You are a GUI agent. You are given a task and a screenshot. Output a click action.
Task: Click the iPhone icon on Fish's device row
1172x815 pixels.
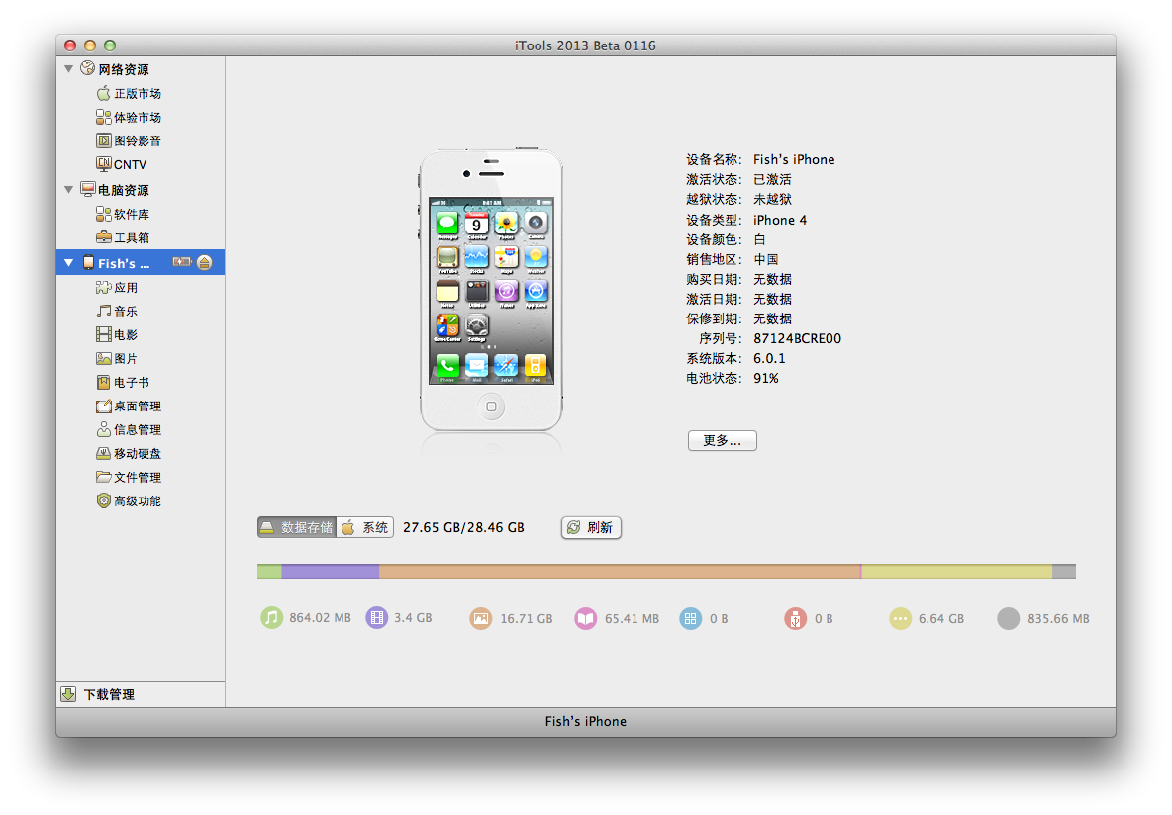[88, 262]
